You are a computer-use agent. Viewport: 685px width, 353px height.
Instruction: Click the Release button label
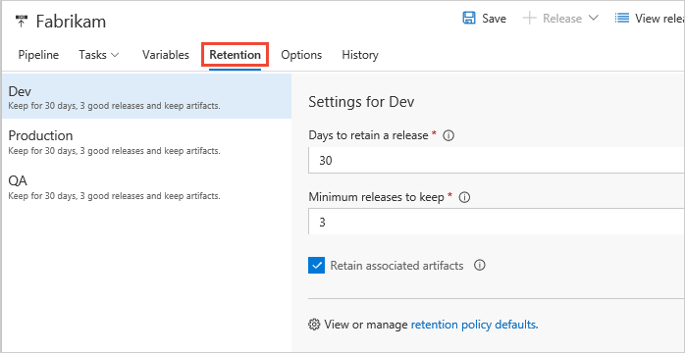(562, 19)
